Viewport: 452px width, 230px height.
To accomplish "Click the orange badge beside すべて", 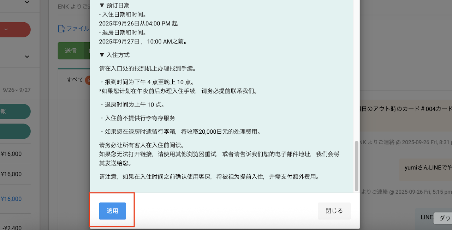I will pyautogui.click(x=87, y=80).
